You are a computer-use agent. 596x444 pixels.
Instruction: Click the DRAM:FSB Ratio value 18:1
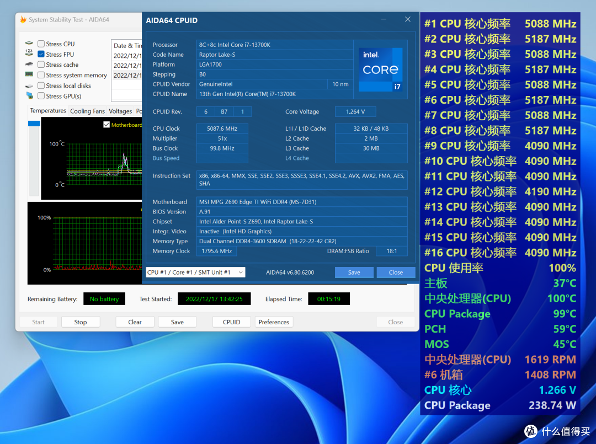tap(391, 251)
